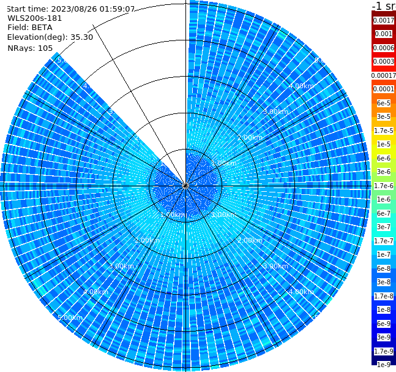This screenshot has width=396, height=372.
Task: Click the 0.001 dark red colorbar label
Action: [x=383, y=34]
